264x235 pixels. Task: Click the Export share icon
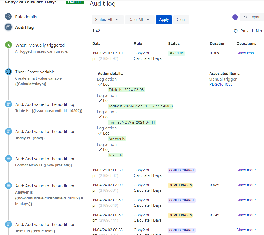245,17
